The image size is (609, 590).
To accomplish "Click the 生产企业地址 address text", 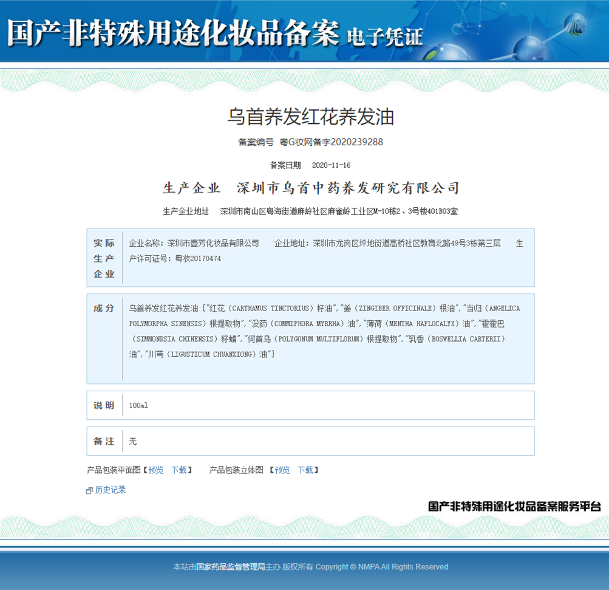I will pyautogui.click(x=339, y=211).
